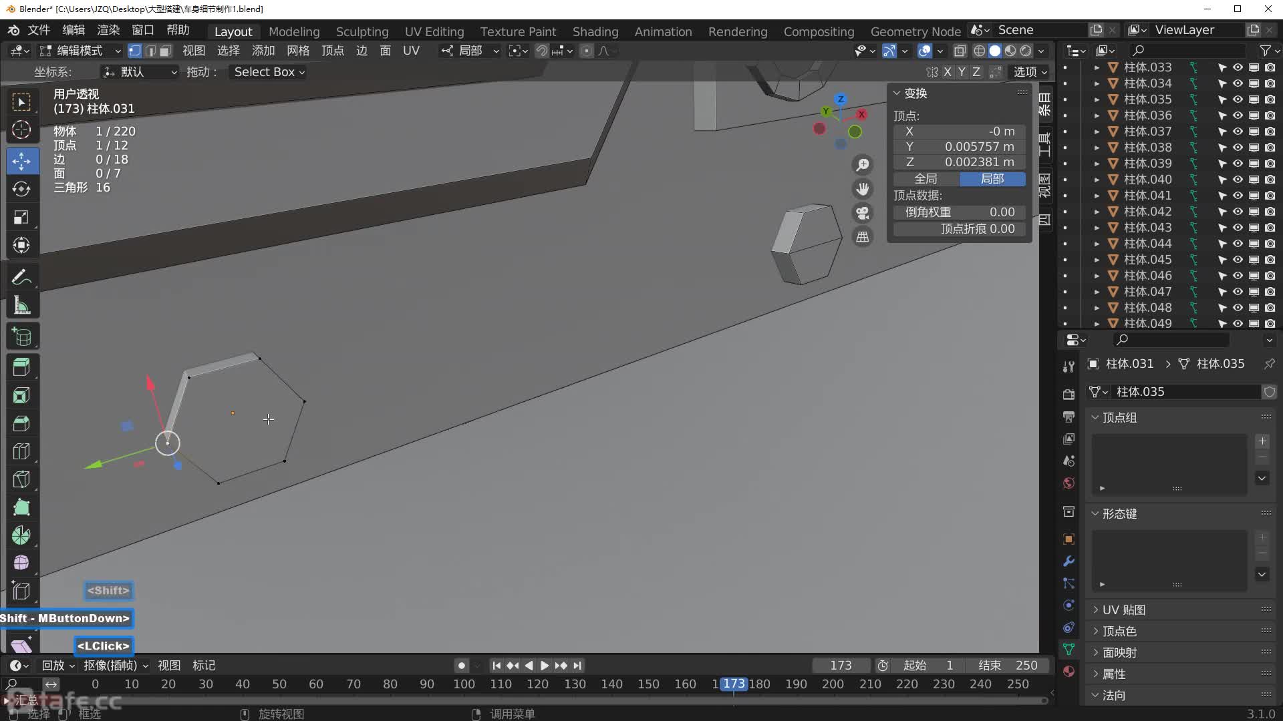The image size is (1283, 721).
Task: Expand the UV 贴图 panel
Action: click(1123, 610)
